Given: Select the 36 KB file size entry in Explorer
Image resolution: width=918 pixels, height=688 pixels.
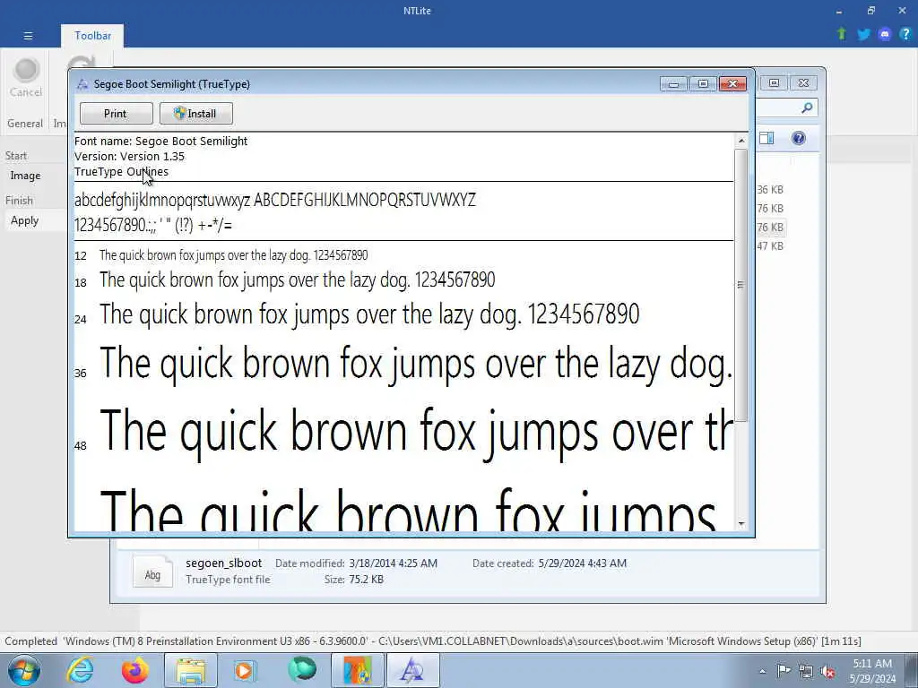Looking at the screenshot, I should [770, 190].
